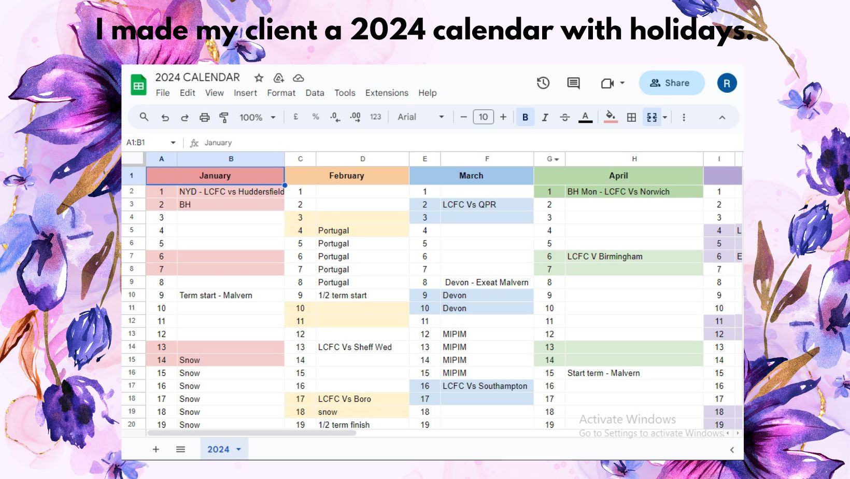Open column G dropdown arrow
This screenshot has height=479, width=850.
pos(557,159)
